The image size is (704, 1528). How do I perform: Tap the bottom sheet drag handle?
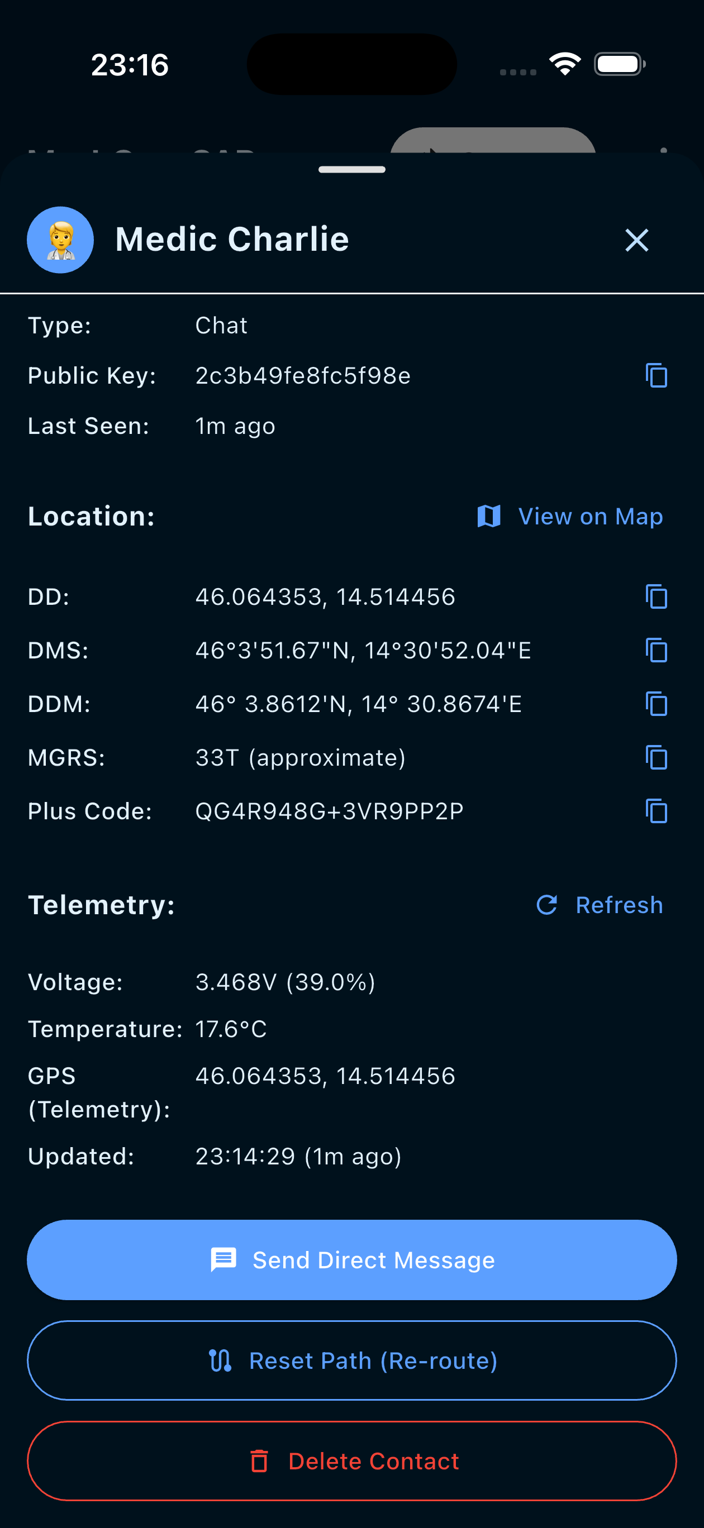point(352,170)
